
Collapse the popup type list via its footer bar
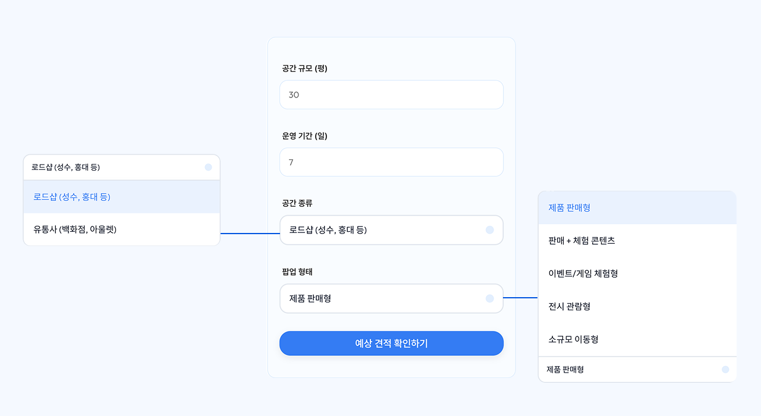pos(630,370)
